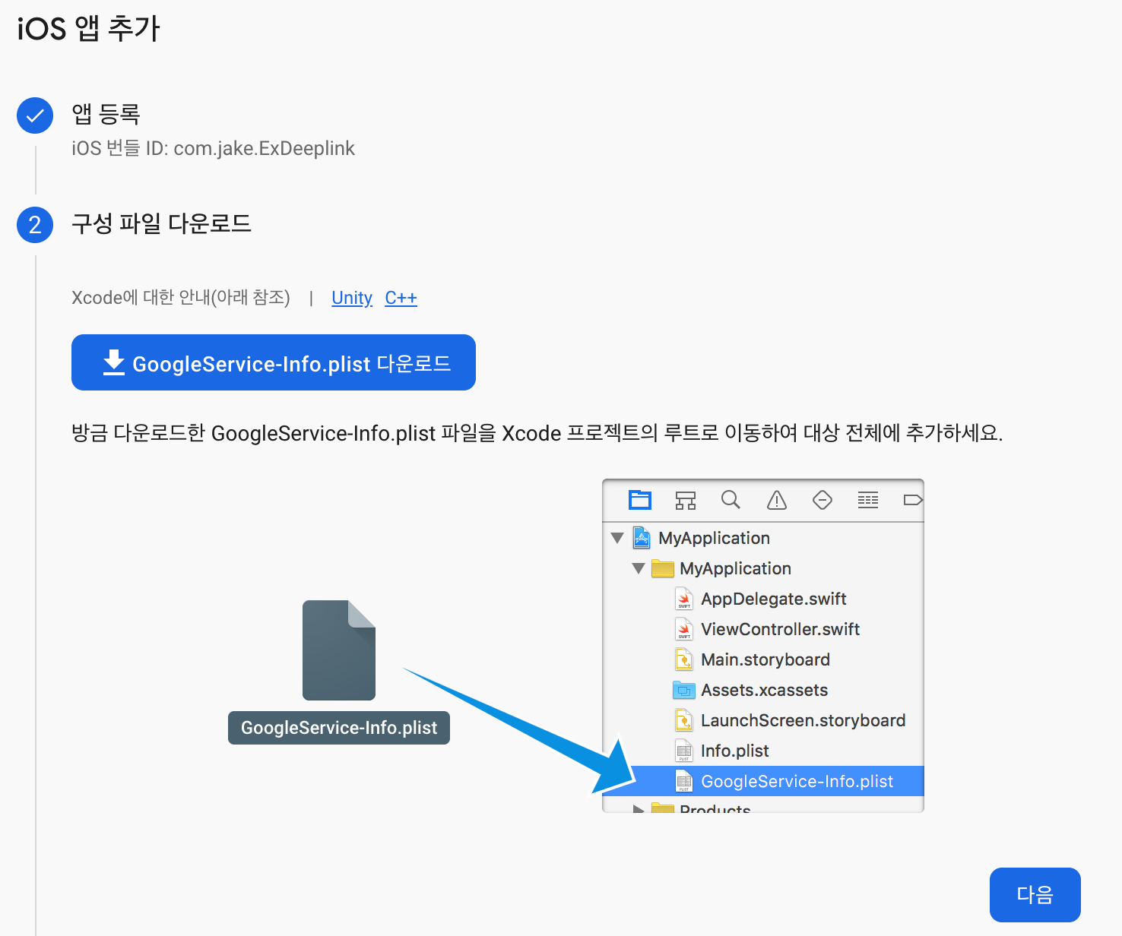
Task: Click the MyApplication project root name
Action: click(714, 538)
